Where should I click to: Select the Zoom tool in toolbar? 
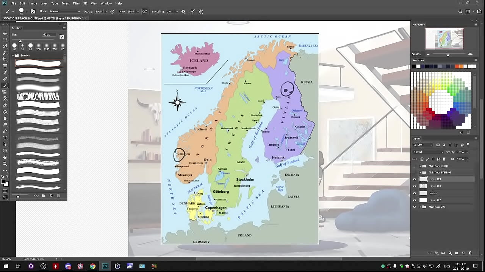click(5, 164)
